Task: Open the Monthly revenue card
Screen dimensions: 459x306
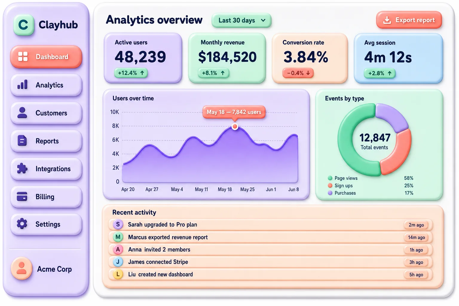Action: click(x=227, y=58)
